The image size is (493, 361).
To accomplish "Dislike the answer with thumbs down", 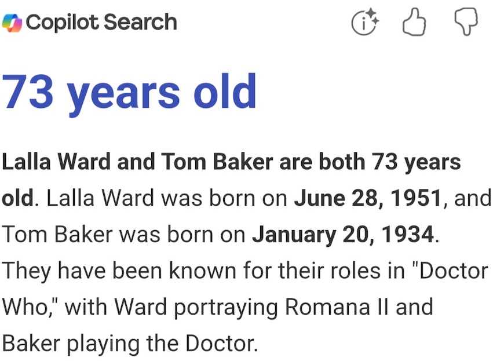I will (x=465, y=23).
